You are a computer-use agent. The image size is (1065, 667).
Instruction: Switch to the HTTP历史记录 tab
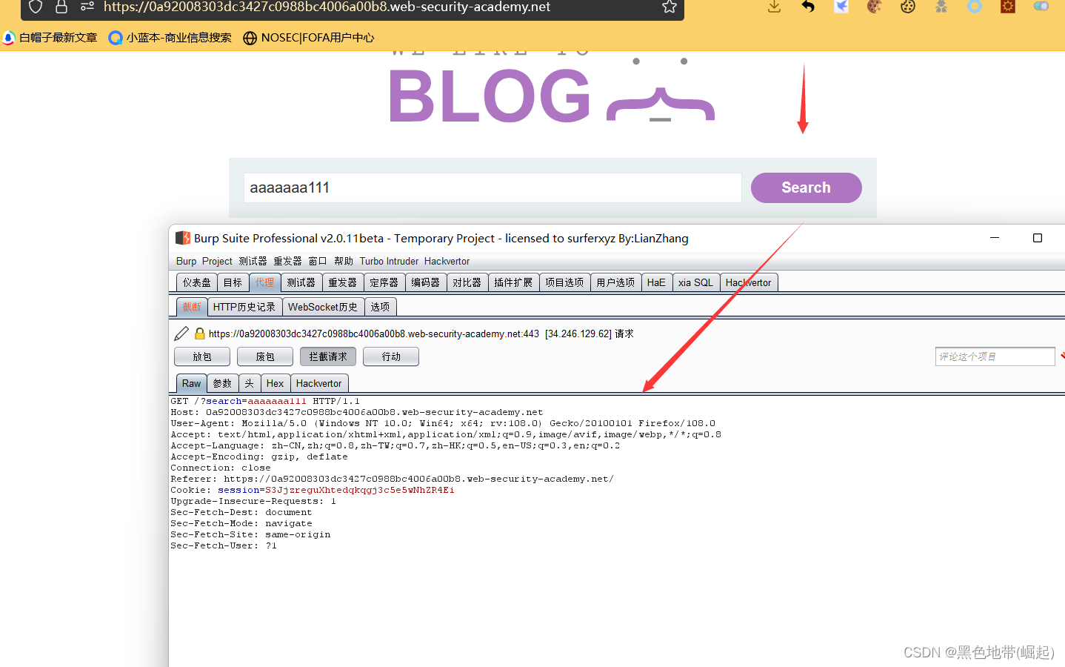pyautogui.click(x=244, y=306)
